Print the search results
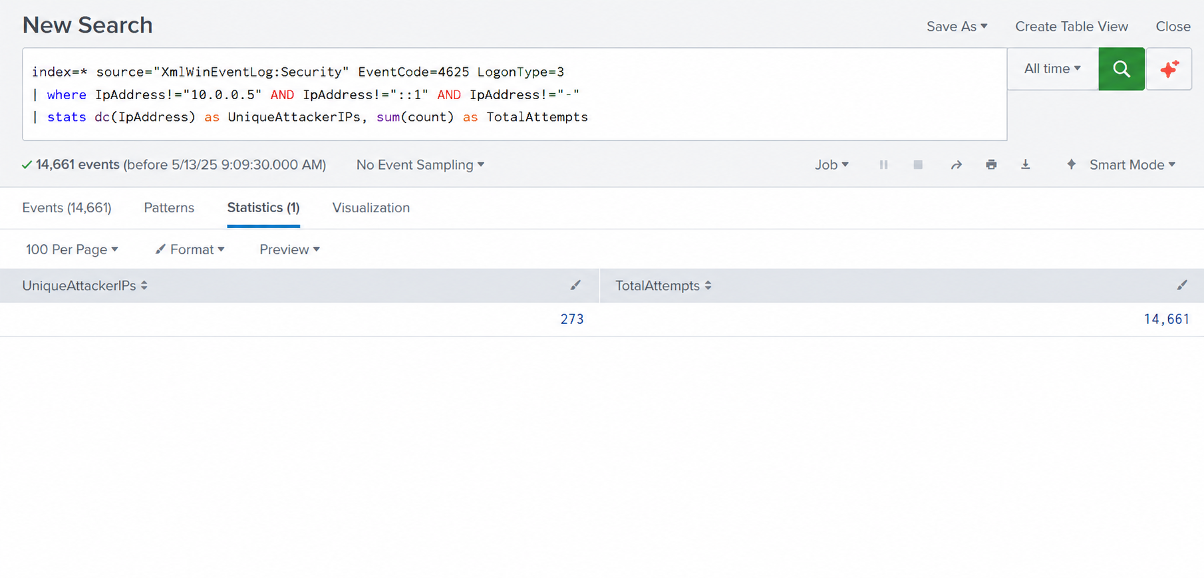The width and height of the screenshot is (1204, 578). 991,165
